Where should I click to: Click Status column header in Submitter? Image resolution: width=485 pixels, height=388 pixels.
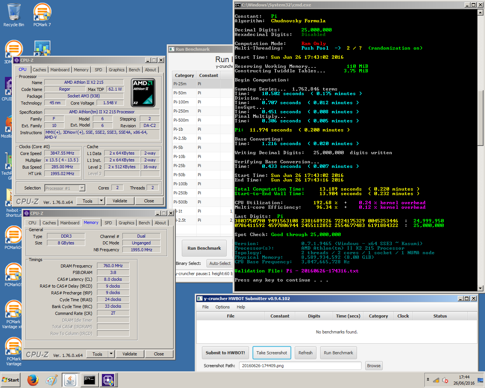tap(440, 316)
